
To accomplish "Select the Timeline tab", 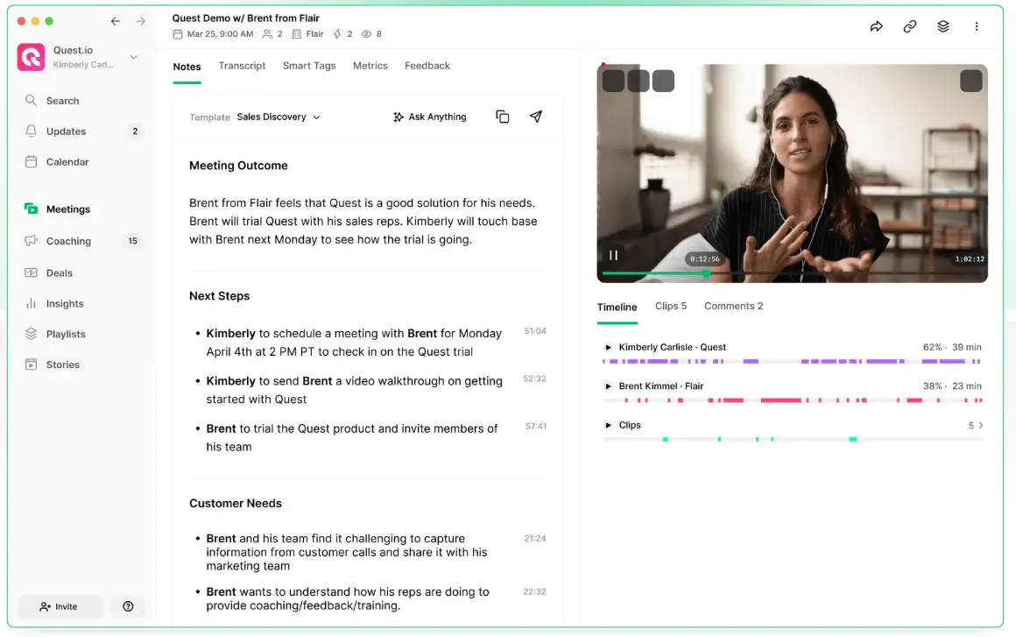I will (617, 308).
